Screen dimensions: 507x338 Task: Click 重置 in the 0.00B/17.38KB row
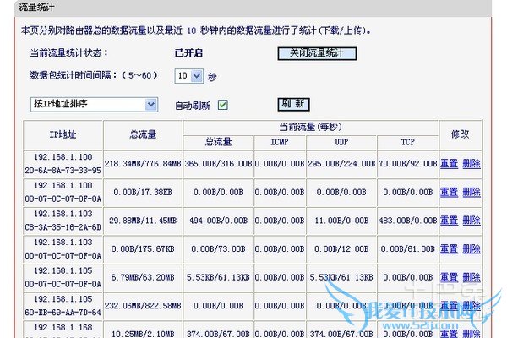[450, 192]
